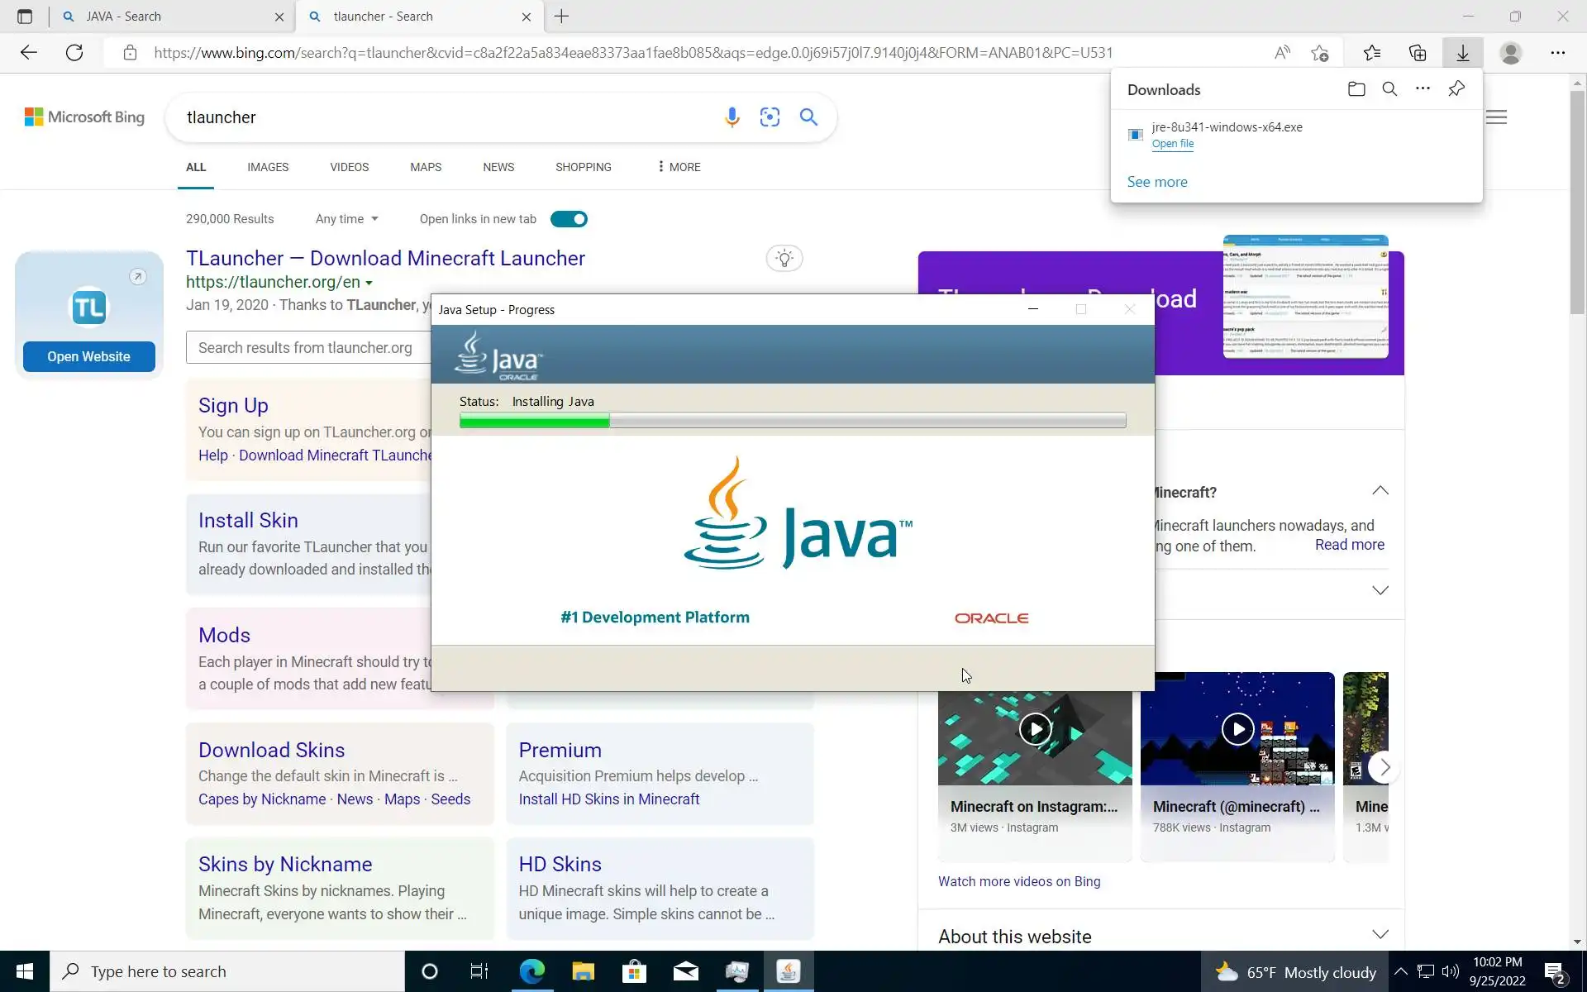Collapse the Minecraft question answer chevron

[1380, 491]
